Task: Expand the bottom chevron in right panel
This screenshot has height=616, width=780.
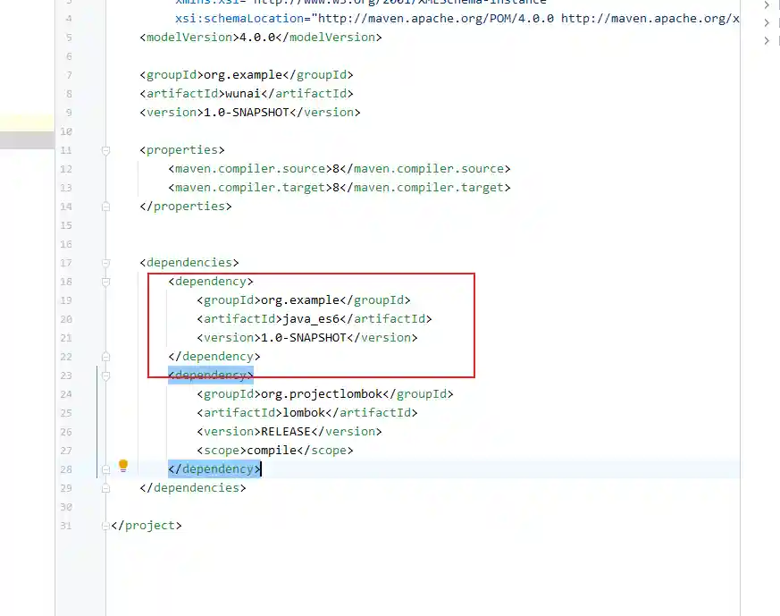Action: 767,40
